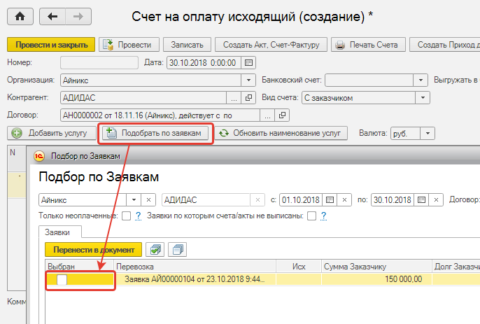Click the amount 150 000,00 cell
The height and width of the screenshot is (324, 480).
(376, 279)
